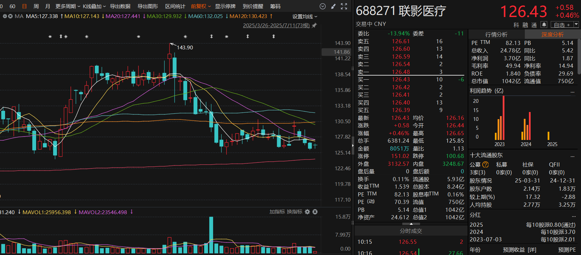The height and width of the screenshot is (255, 581).
Task: Click 加指标 add indicator
Action: tap(277, 212)
